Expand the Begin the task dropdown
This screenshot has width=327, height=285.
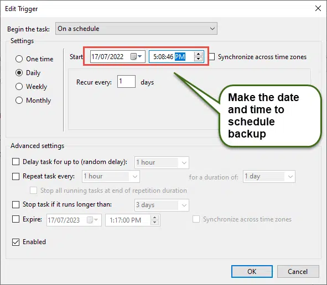pyautogui.click(x=136, y=29)
